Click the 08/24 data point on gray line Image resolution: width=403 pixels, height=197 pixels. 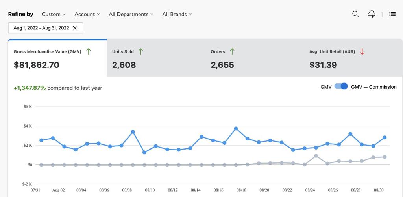(x=316, y=156)
